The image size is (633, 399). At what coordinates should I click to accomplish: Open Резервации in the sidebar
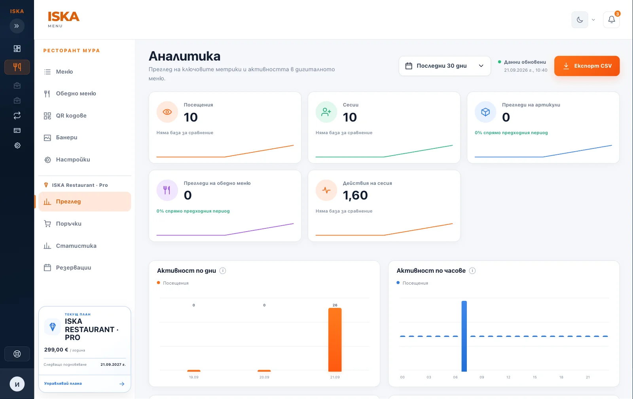(x=85, y=268)
